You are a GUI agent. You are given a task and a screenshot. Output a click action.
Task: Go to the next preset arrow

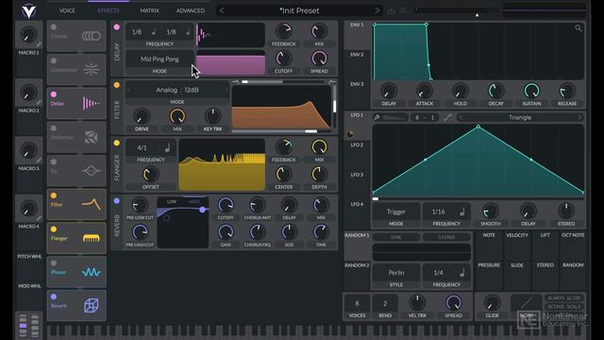click(377, 10)
